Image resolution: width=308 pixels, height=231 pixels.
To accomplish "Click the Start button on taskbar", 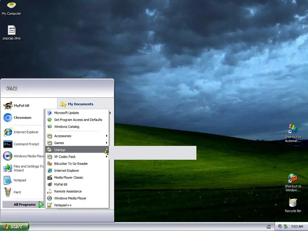I will 14,226.
